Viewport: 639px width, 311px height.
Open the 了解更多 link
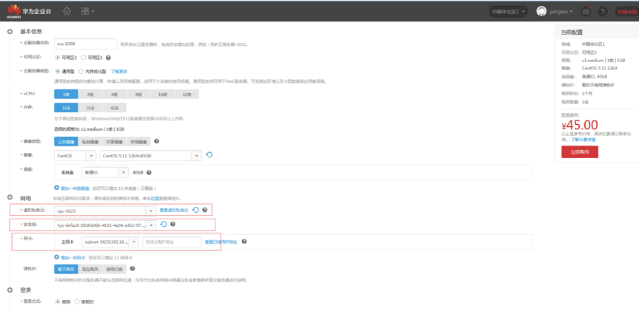[x=118, y=72]
